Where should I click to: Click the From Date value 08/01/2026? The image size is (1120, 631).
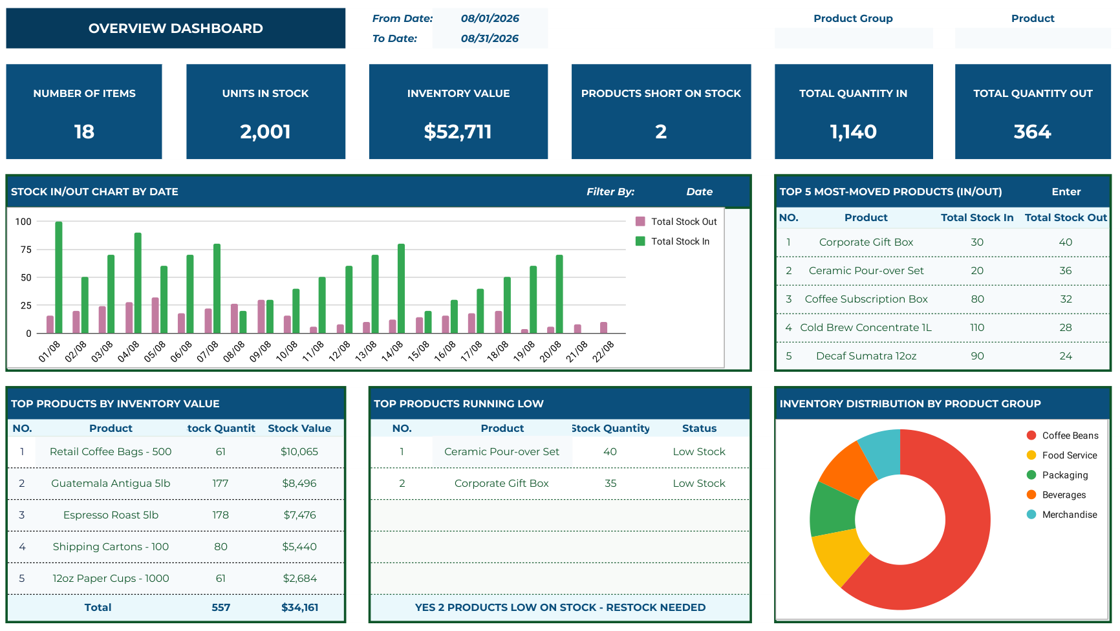[x=490, y=18]
